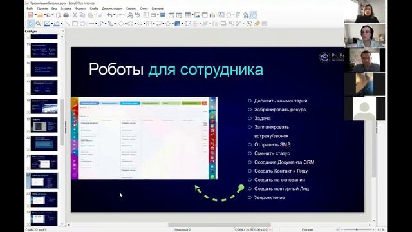Click the Слайд 22 из 41 status text
Screen dimensions: 412x232
click(x=35, y=229)
